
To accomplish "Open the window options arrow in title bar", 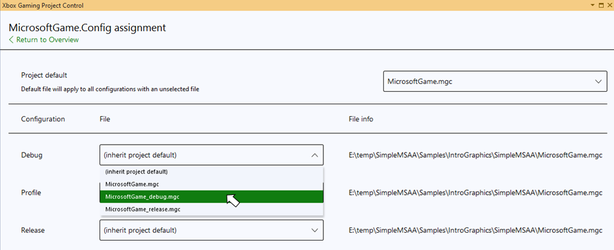I will pyautogui.click(x=593, y=5).
